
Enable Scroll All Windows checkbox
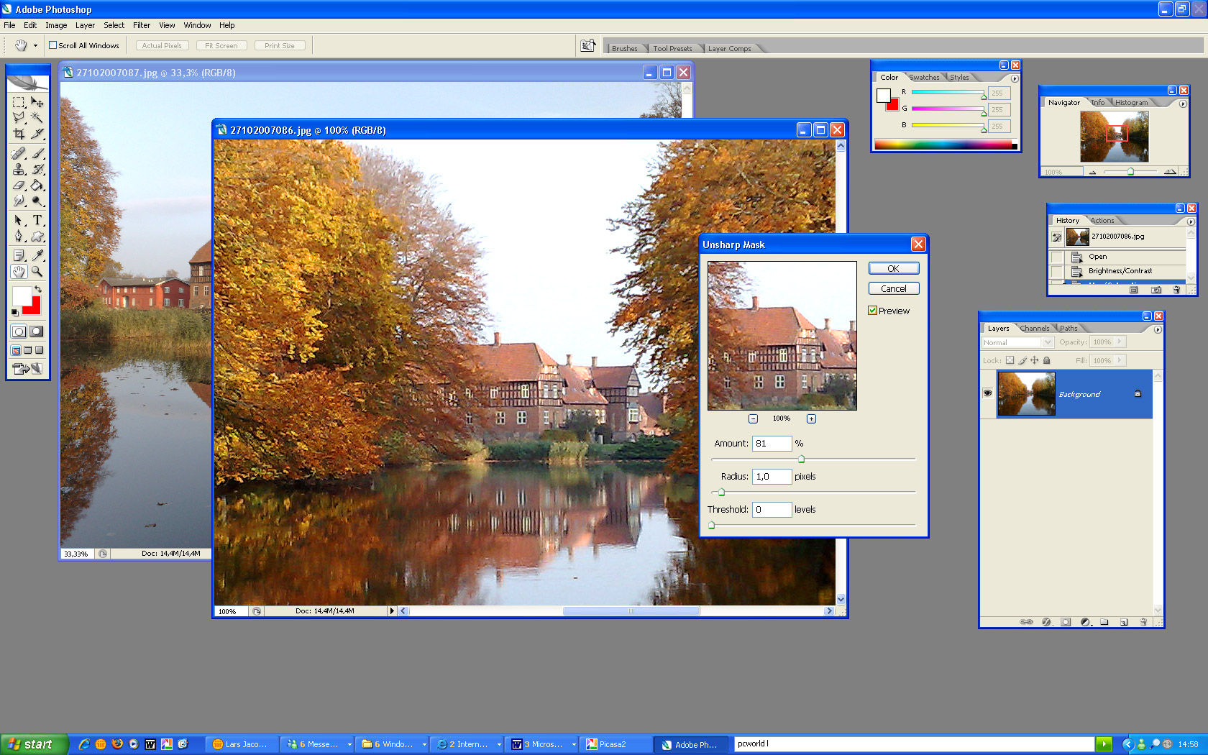[x=52, y=45]
